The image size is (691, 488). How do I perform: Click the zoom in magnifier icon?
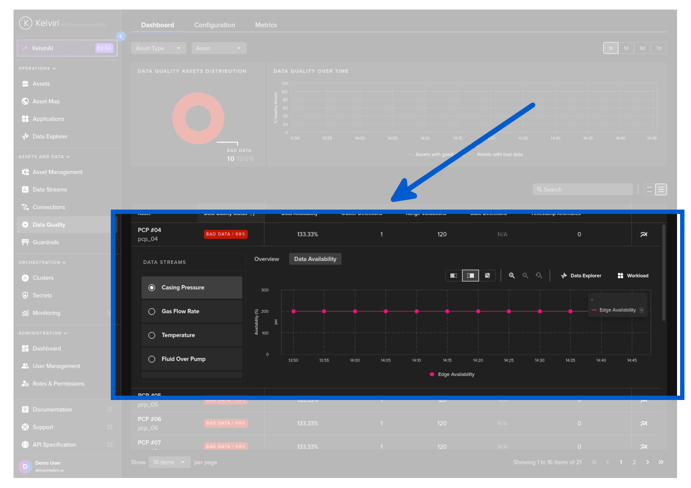(x=512, y=275)
